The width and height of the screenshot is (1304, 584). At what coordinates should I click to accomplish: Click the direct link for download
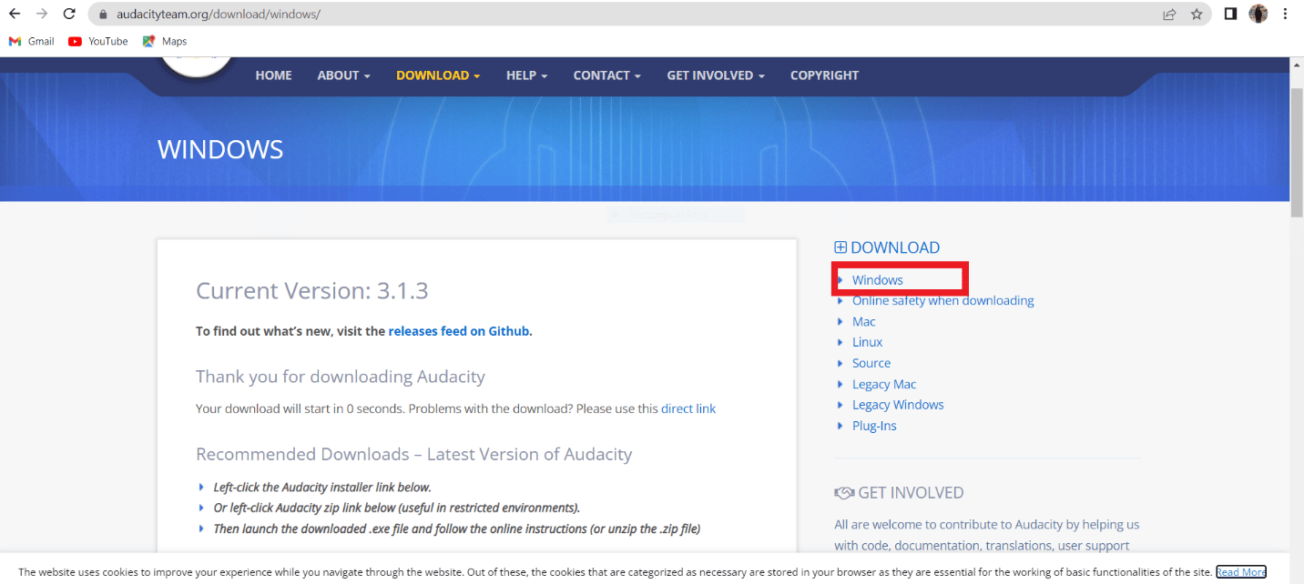688,408
